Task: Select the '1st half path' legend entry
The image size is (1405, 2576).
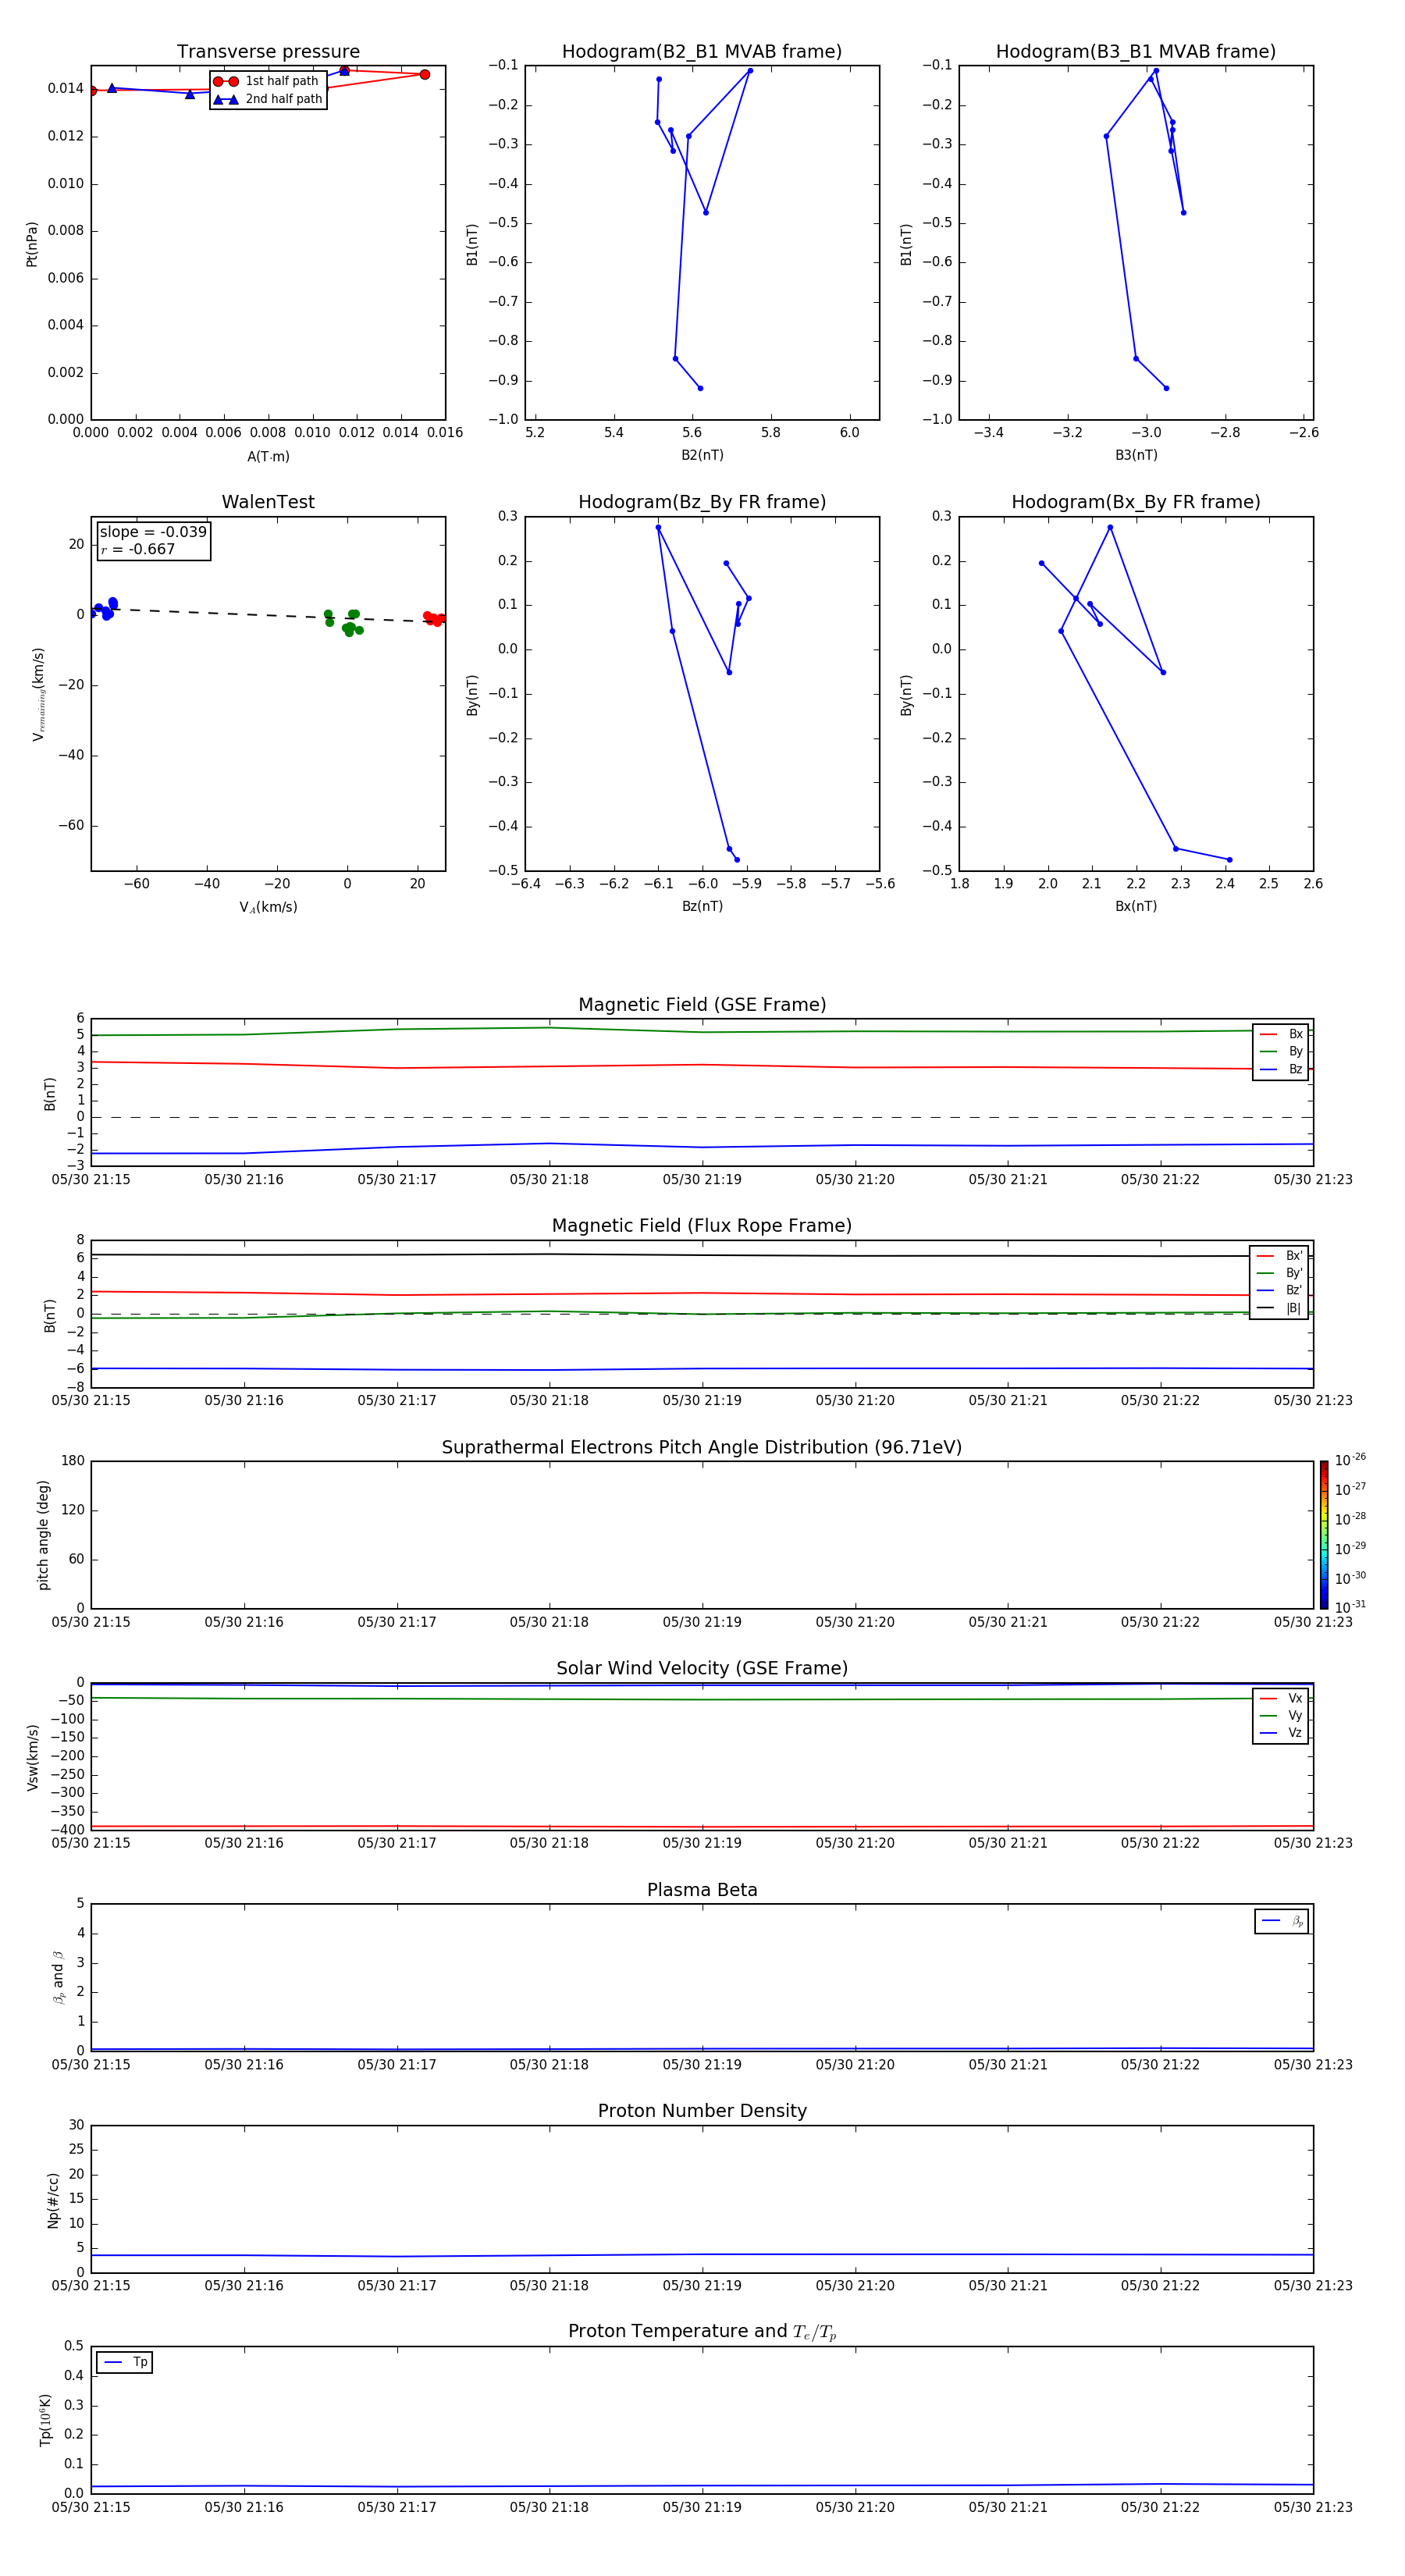Action: [267, 81]
